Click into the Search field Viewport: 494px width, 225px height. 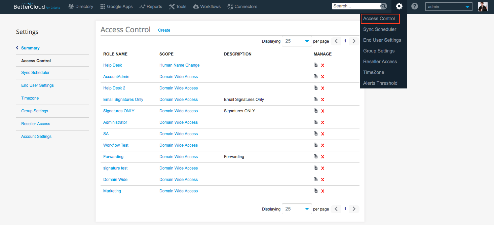pyautogui.click(x=355, y=6)
